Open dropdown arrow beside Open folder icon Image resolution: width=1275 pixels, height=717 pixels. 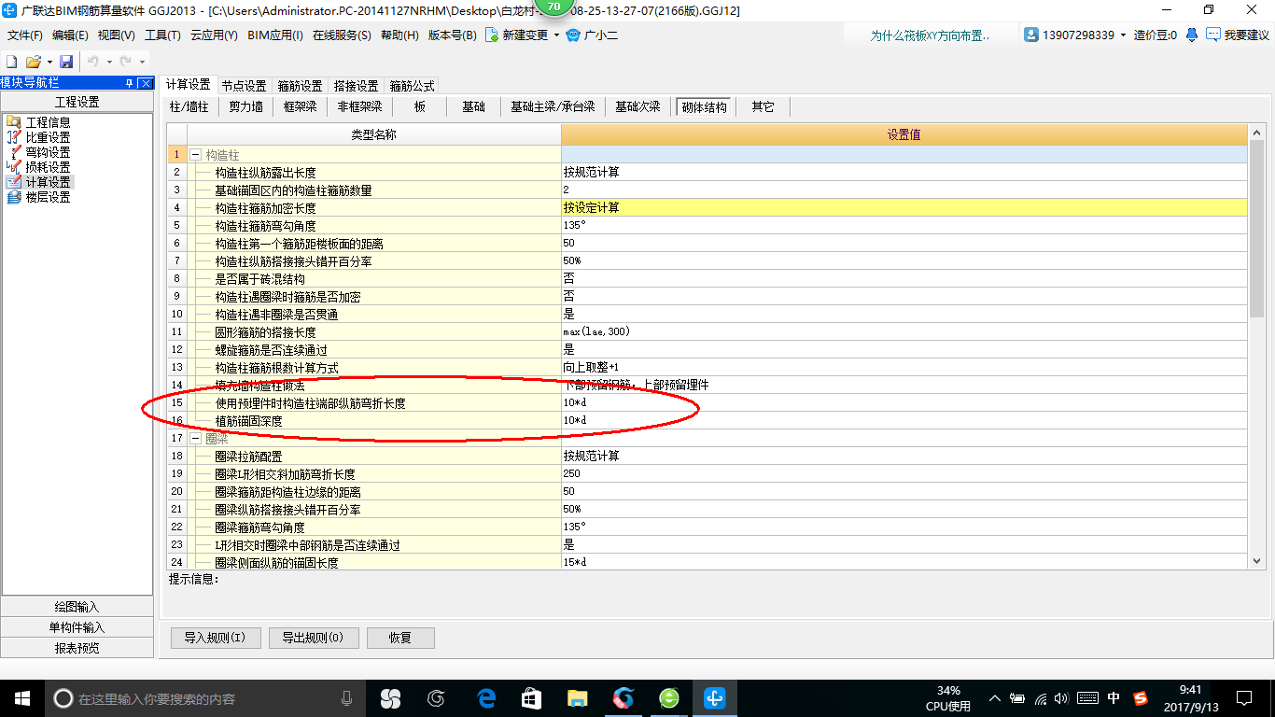tap(49, 61)
